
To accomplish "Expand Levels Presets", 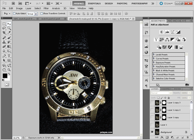I will 154,54.
